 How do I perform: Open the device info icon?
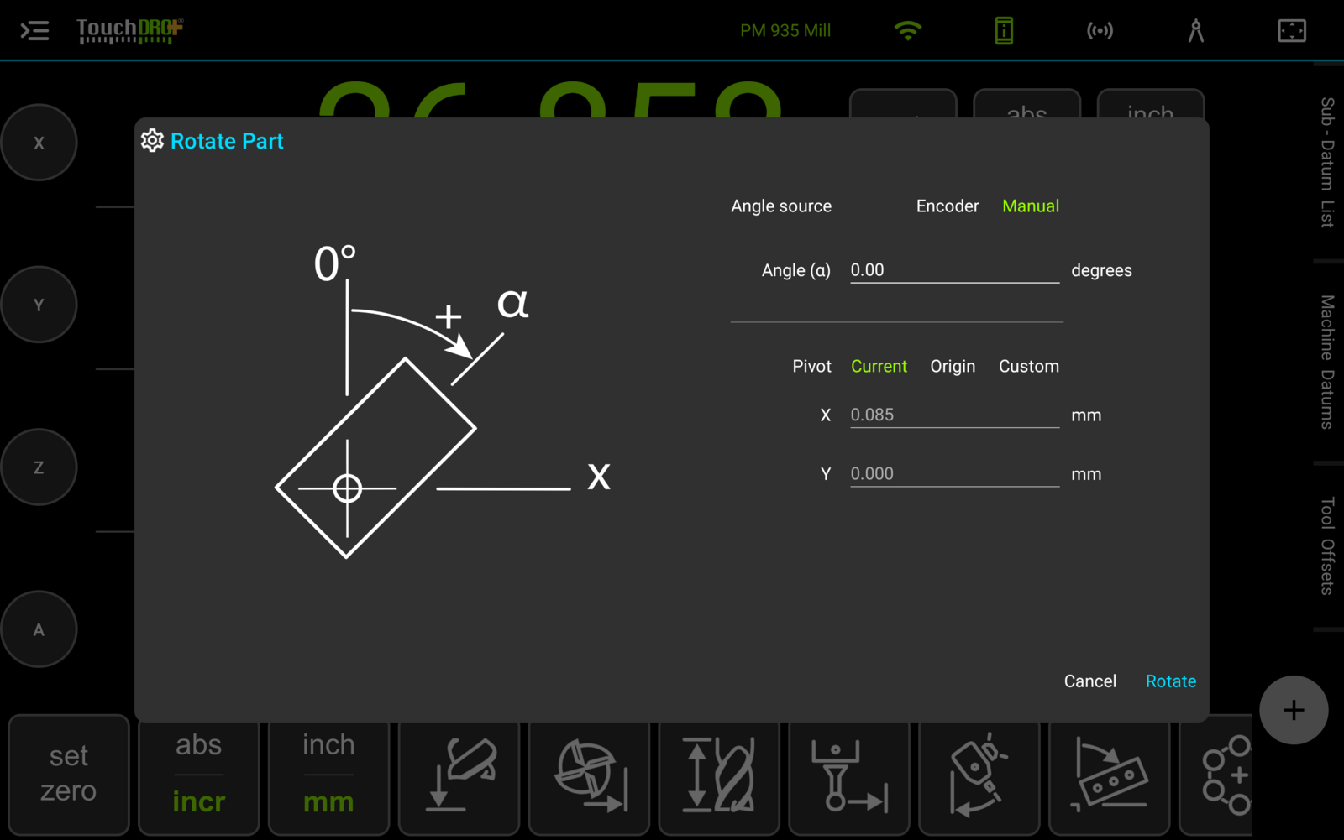(x=1004, y=31)
